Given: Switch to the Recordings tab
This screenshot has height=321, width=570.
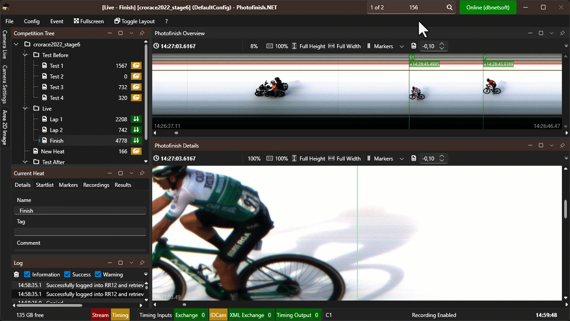Looking at the screenshot, I should coord(96,185).
